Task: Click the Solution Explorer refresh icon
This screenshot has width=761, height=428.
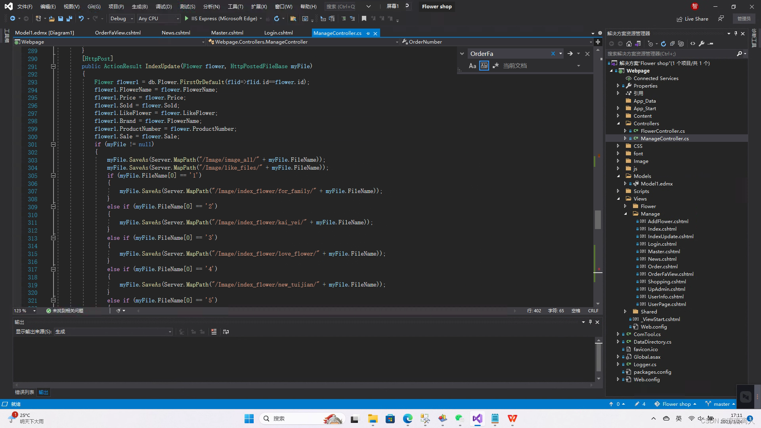Action: [x=663, y=44]
